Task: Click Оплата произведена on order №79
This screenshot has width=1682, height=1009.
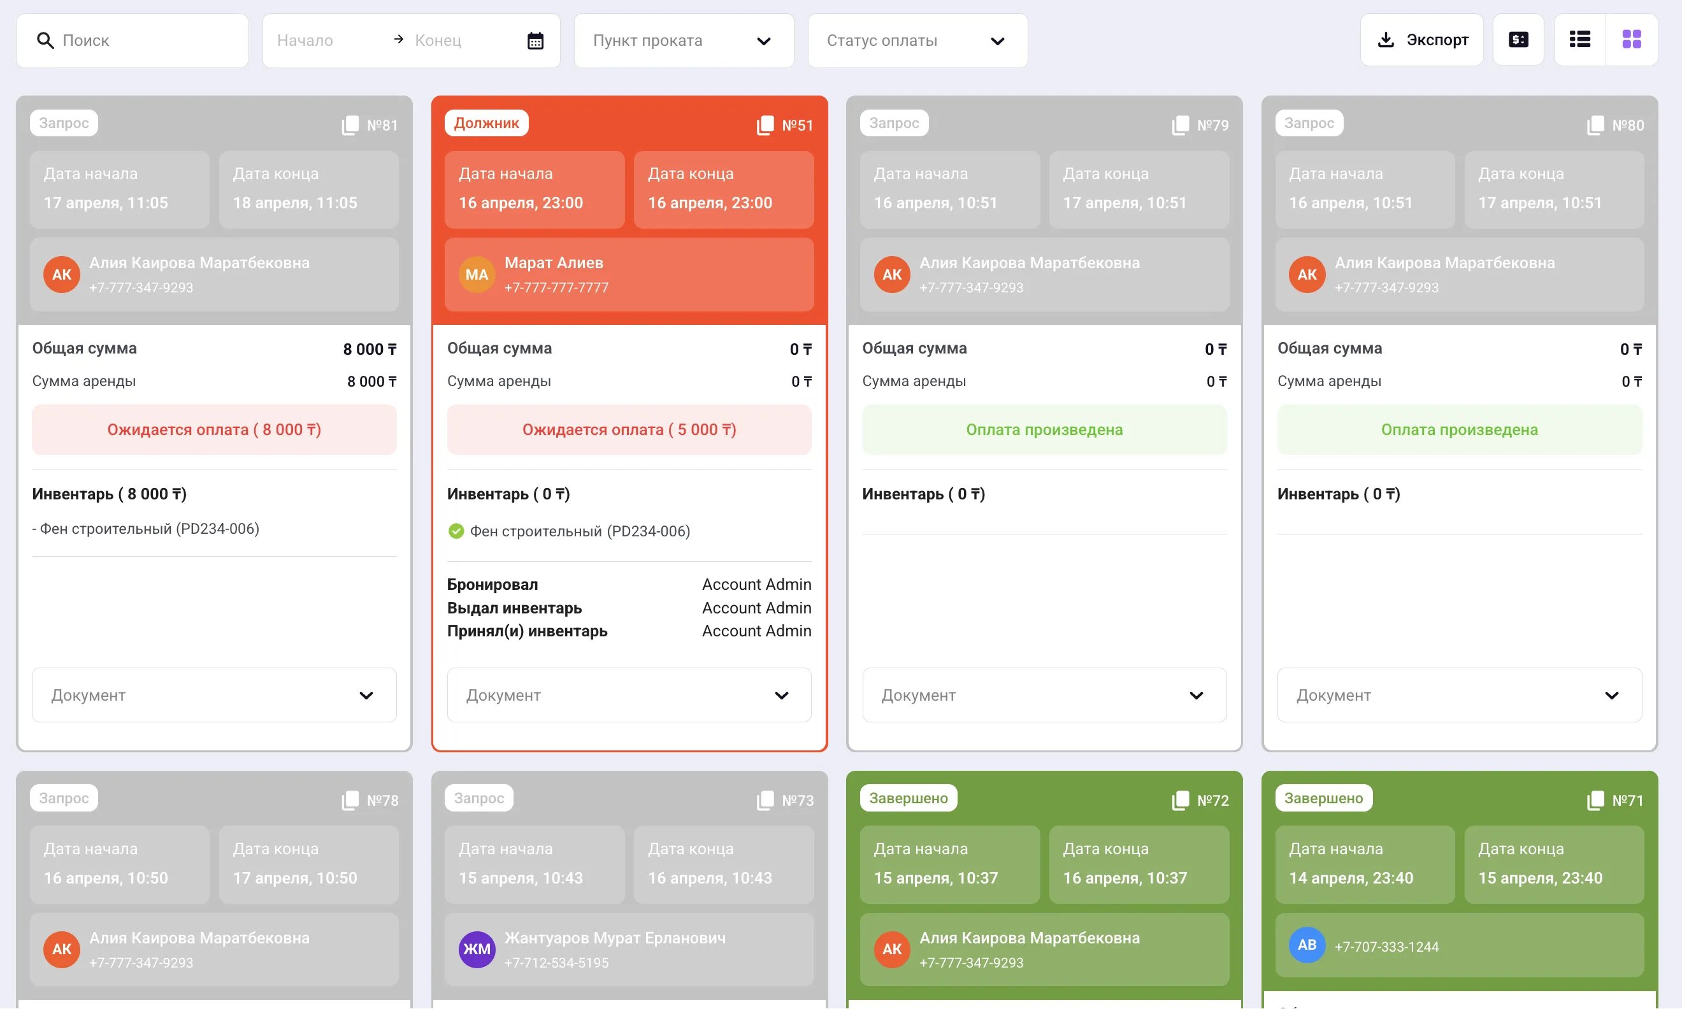Action: (1045, 430)
